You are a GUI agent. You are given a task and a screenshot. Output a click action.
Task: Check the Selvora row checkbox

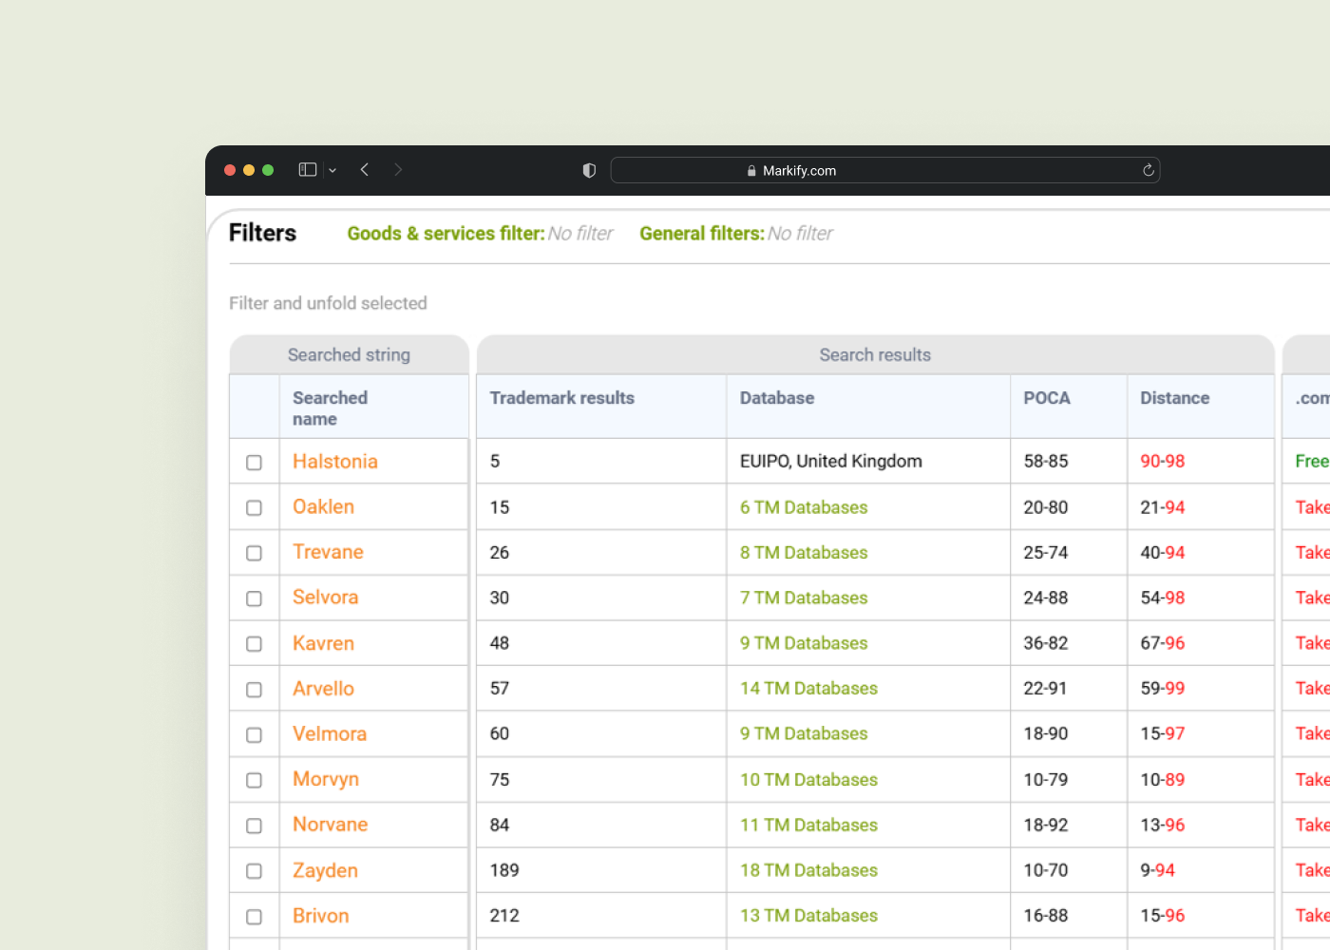[254, 598]
